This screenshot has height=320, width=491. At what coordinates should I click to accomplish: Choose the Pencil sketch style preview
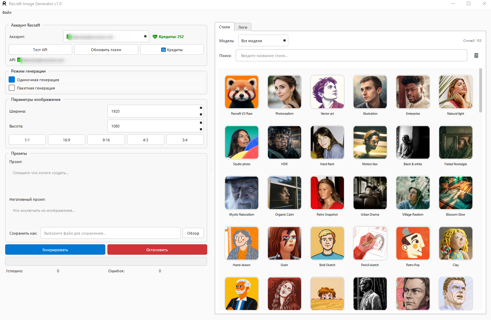click(x=370, y=243)
